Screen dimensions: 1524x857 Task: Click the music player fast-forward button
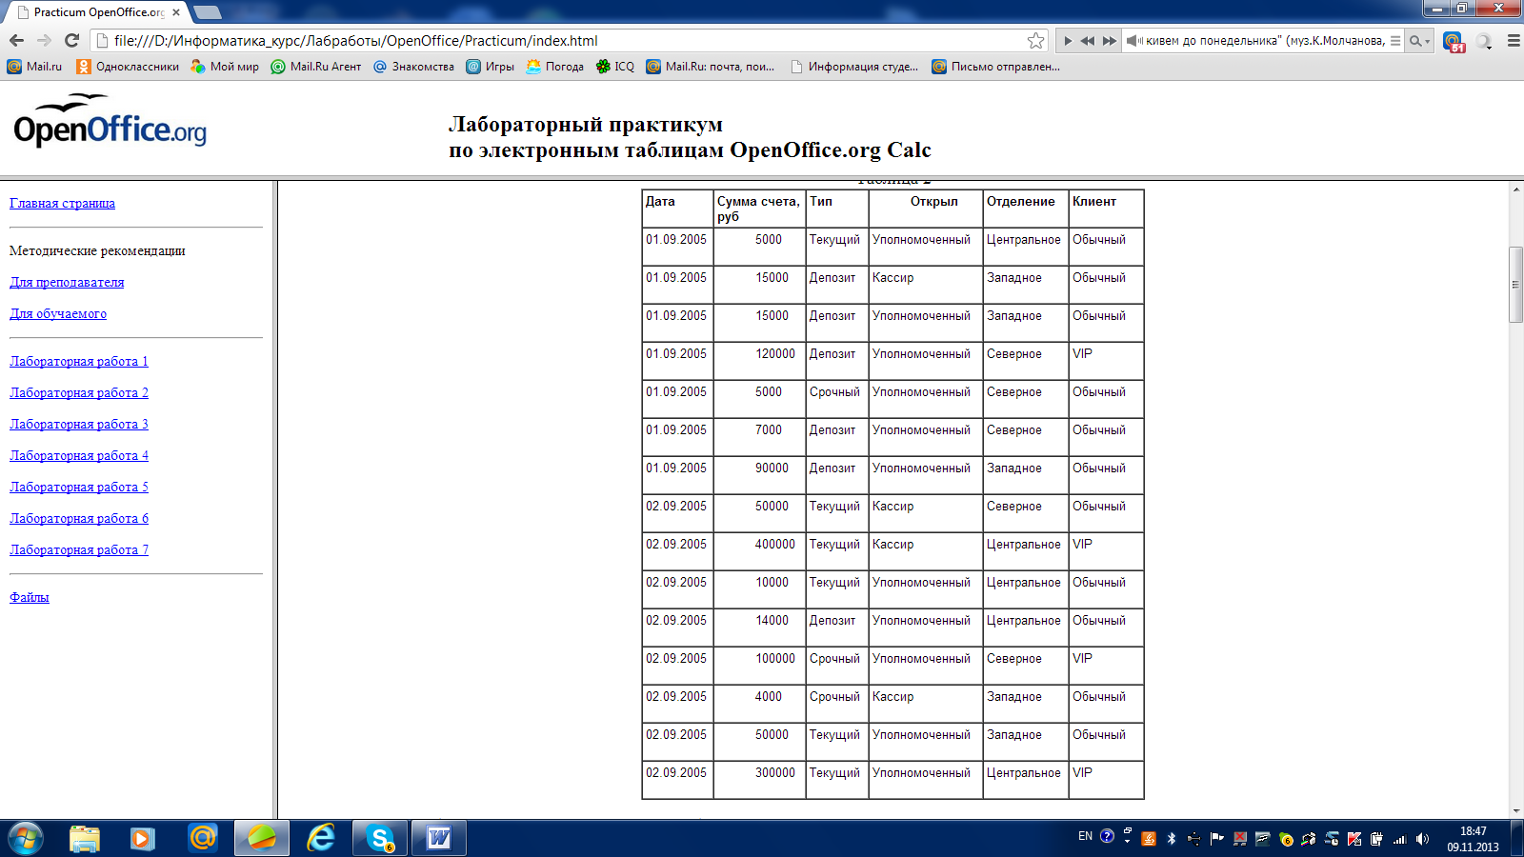point(1110,41)
